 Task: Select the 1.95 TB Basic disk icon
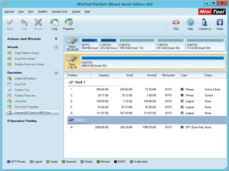point(72,59)
